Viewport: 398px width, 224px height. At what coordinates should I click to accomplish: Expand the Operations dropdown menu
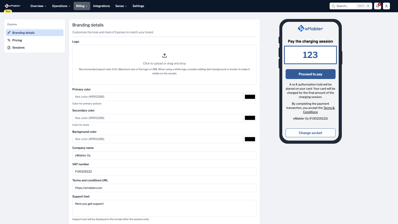point(61,6)
